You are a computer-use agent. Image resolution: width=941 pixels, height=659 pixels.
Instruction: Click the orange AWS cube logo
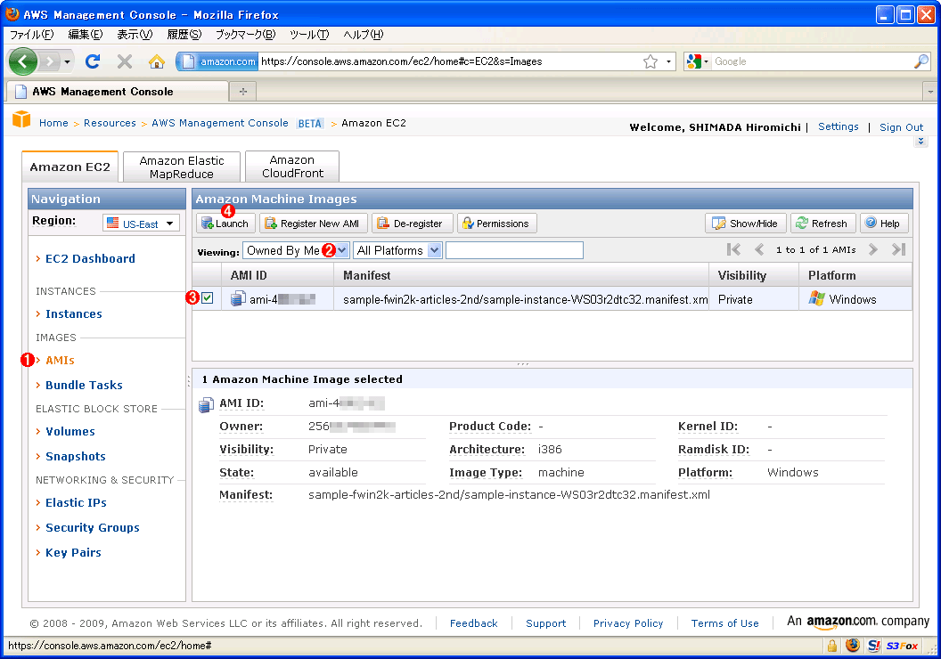click(x=21, y=119)
